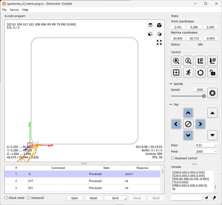Stop jogging with the center stop button
The image size is (222, 205).
(x=188, y=124)
